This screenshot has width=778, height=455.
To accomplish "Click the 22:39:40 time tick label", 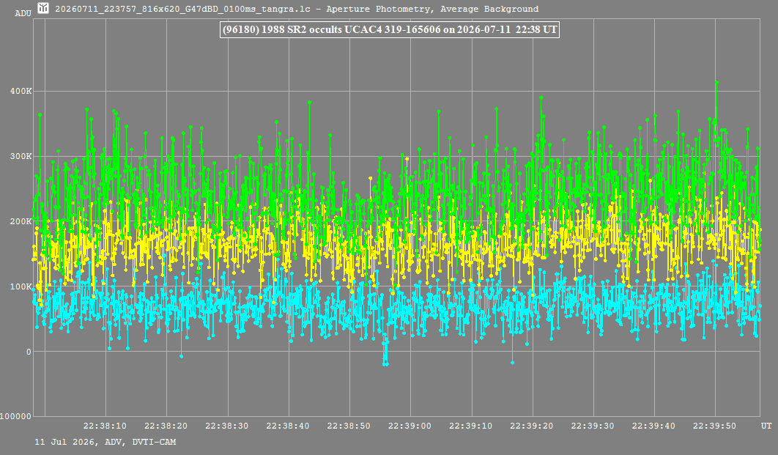I will 654,426.
